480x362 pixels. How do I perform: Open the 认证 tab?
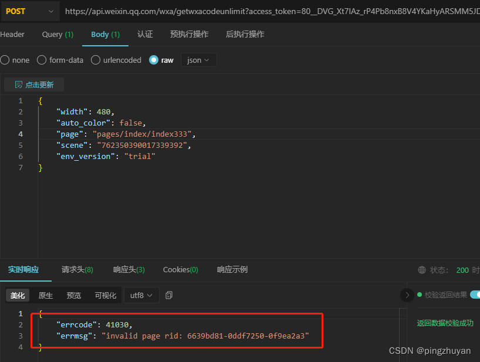(x=145, y=34)
